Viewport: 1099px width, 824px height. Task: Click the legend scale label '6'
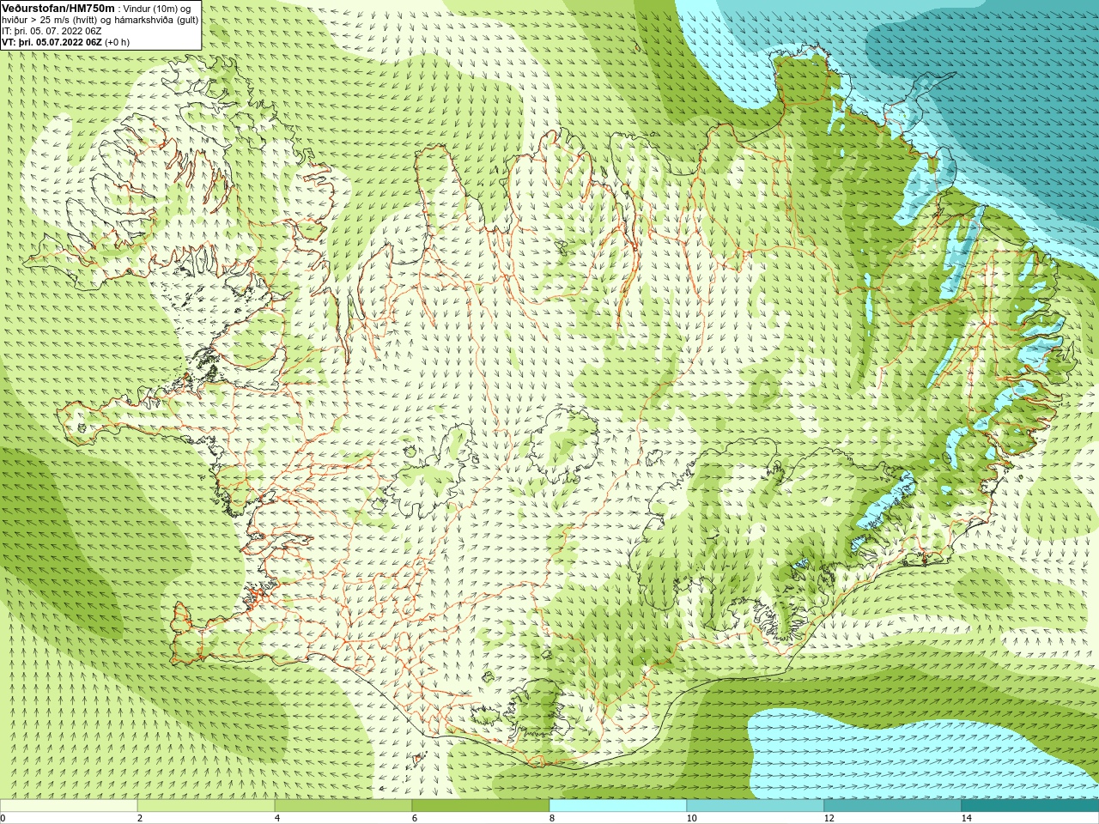point(415,818)
